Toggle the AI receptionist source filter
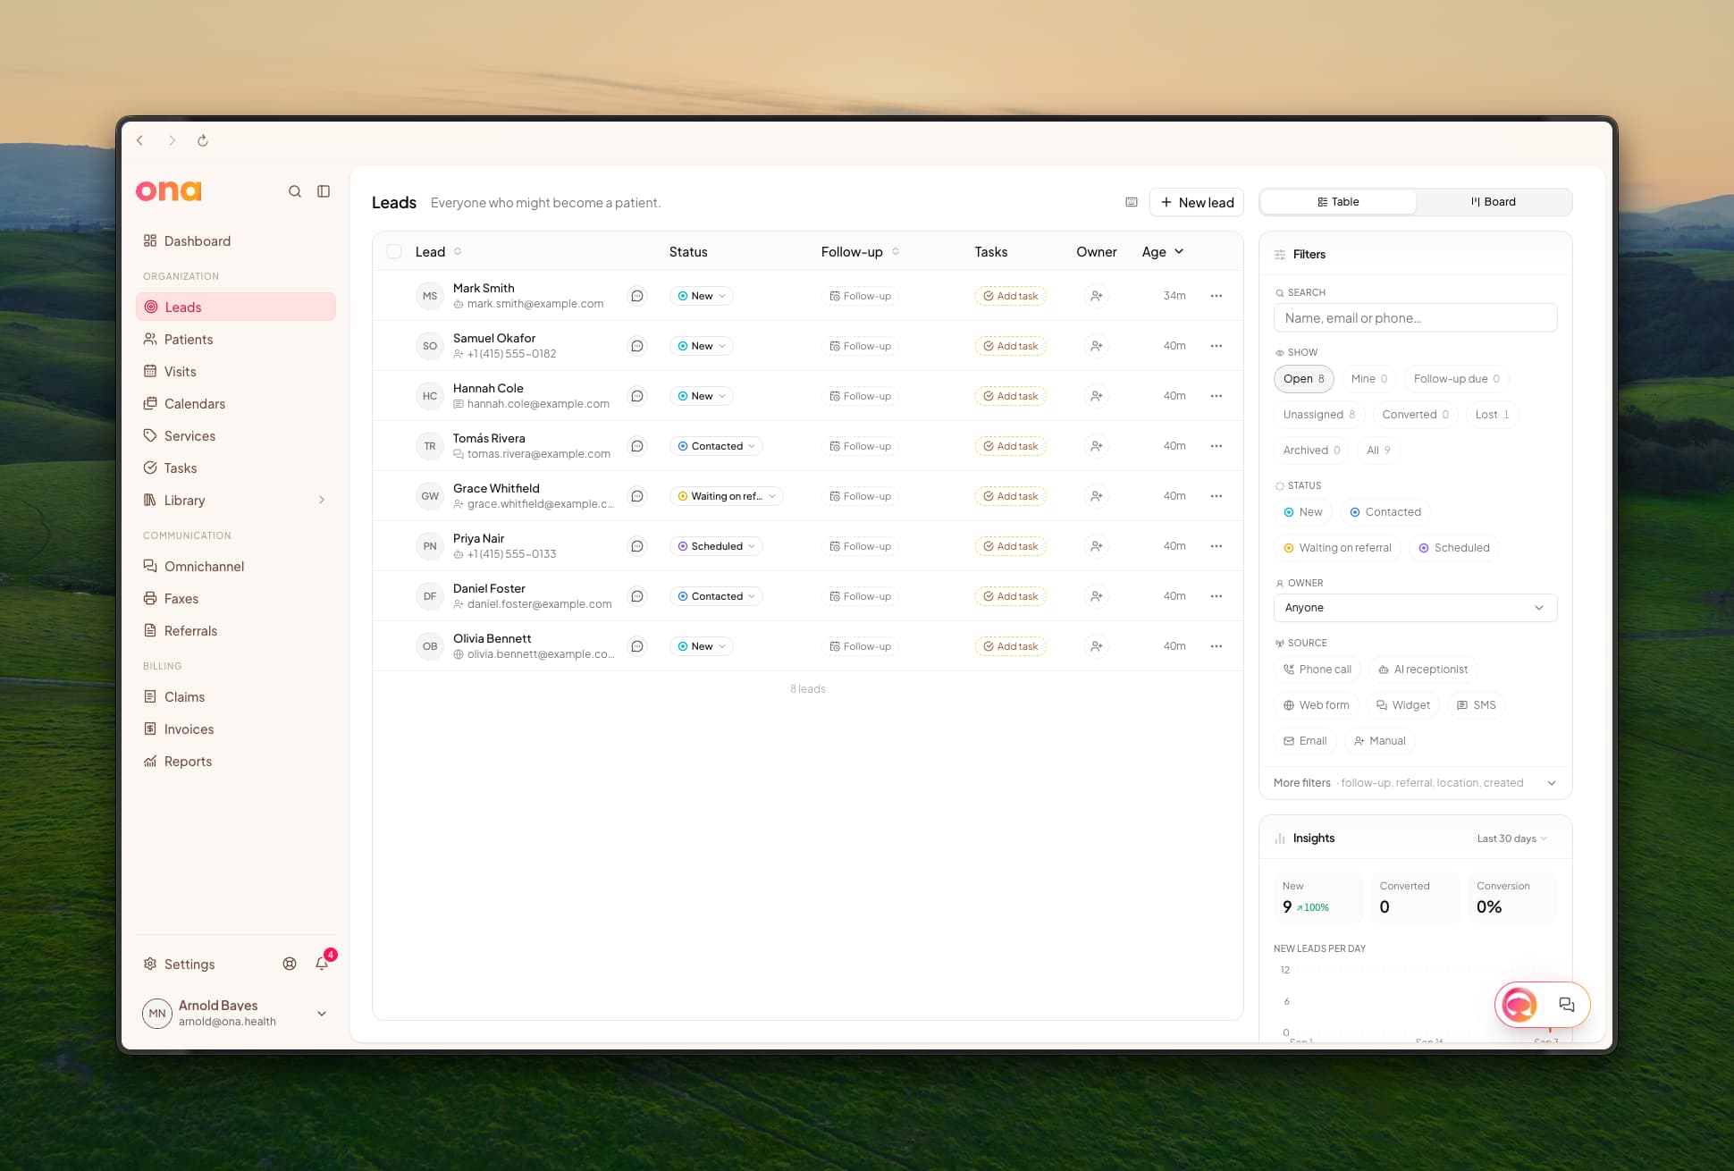The width and height of the screenshot is (1734, 1171). 1423,670
